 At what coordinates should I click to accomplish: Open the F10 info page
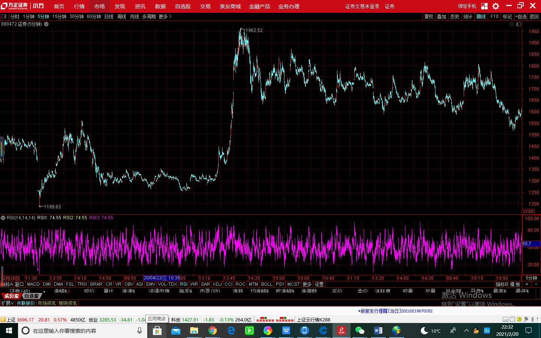click(x=494, y=17)
